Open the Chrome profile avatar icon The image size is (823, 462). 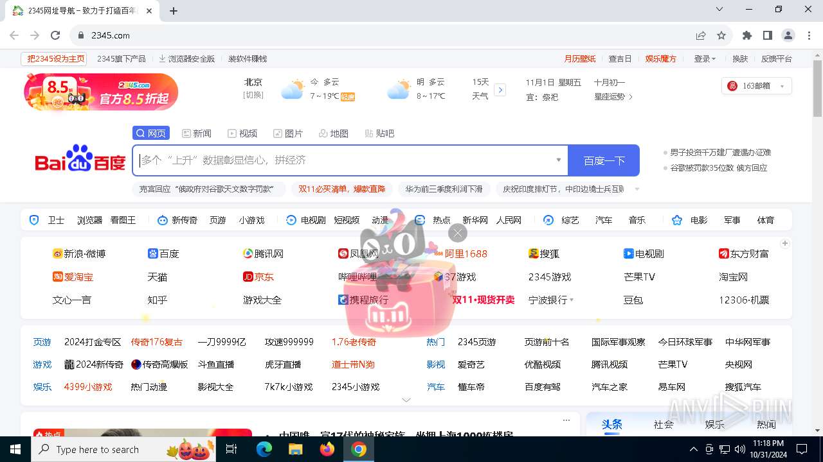788,35
